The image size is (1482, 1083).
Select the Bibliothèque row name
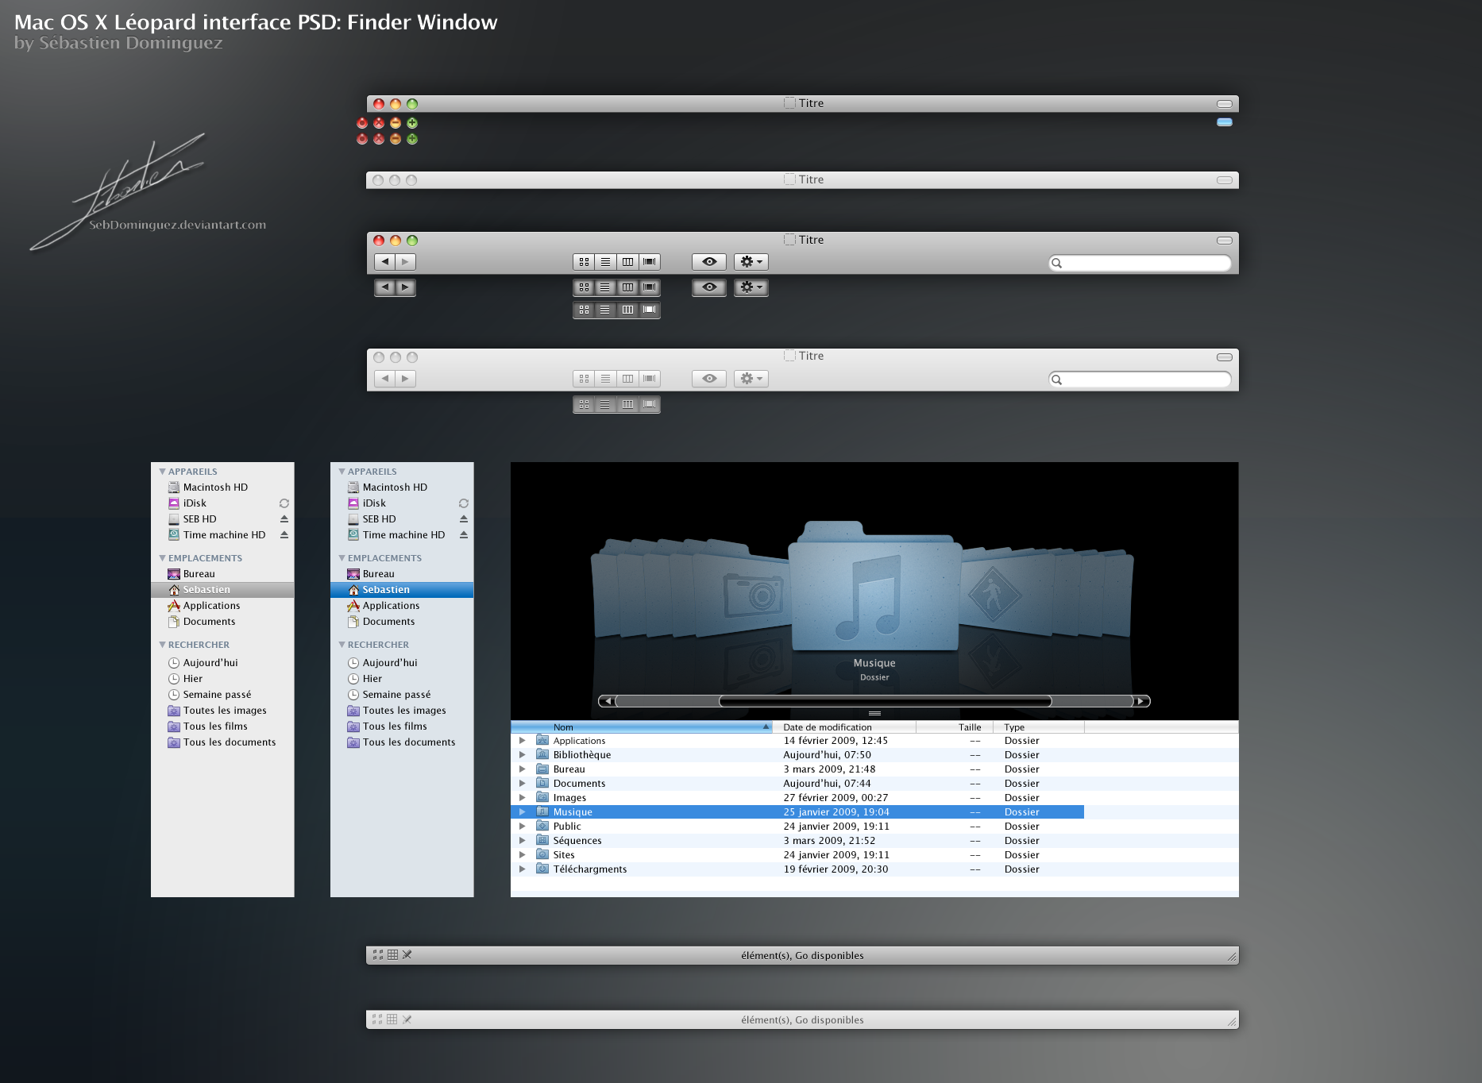tap(582, 755)
